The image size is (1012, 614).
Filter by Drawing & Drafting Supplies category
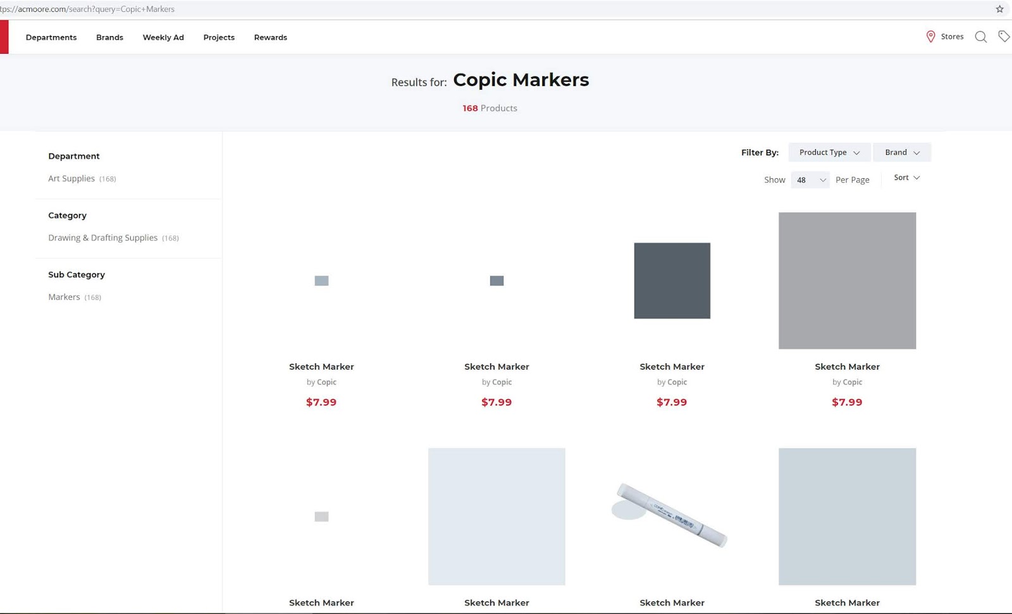tap(113, 238)
